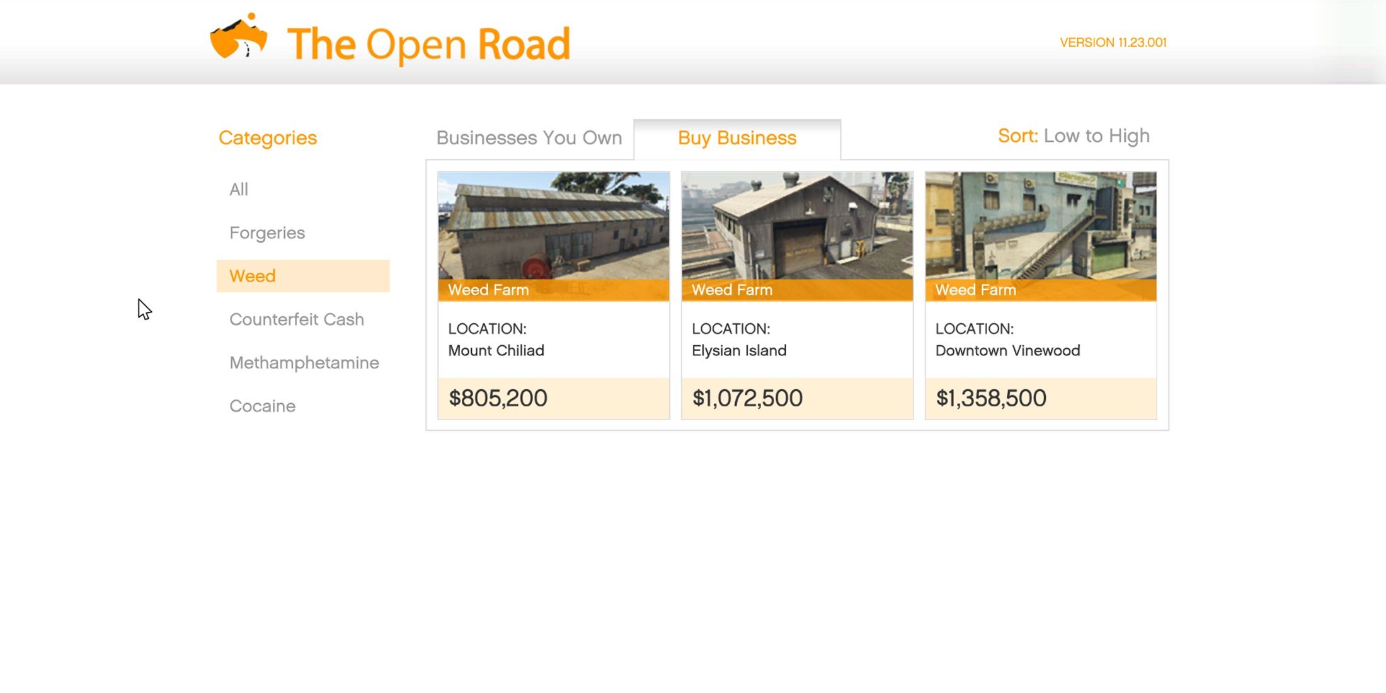Image resolution: width=1386 pixels, height=693 pixels.
Task: Click the VERSION 11.23.001 label
Action: (x=1113, y=42)
